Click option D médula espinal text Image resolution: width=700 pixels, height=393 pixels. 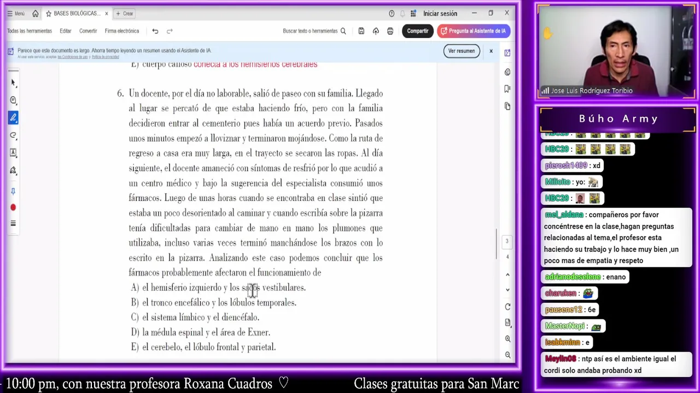point(201,332)
